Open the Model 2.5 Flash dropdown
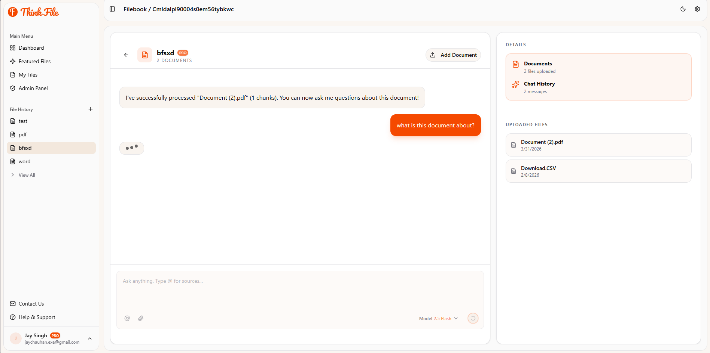The height and width of the screenshot is (353, 710). click(439, 319)
